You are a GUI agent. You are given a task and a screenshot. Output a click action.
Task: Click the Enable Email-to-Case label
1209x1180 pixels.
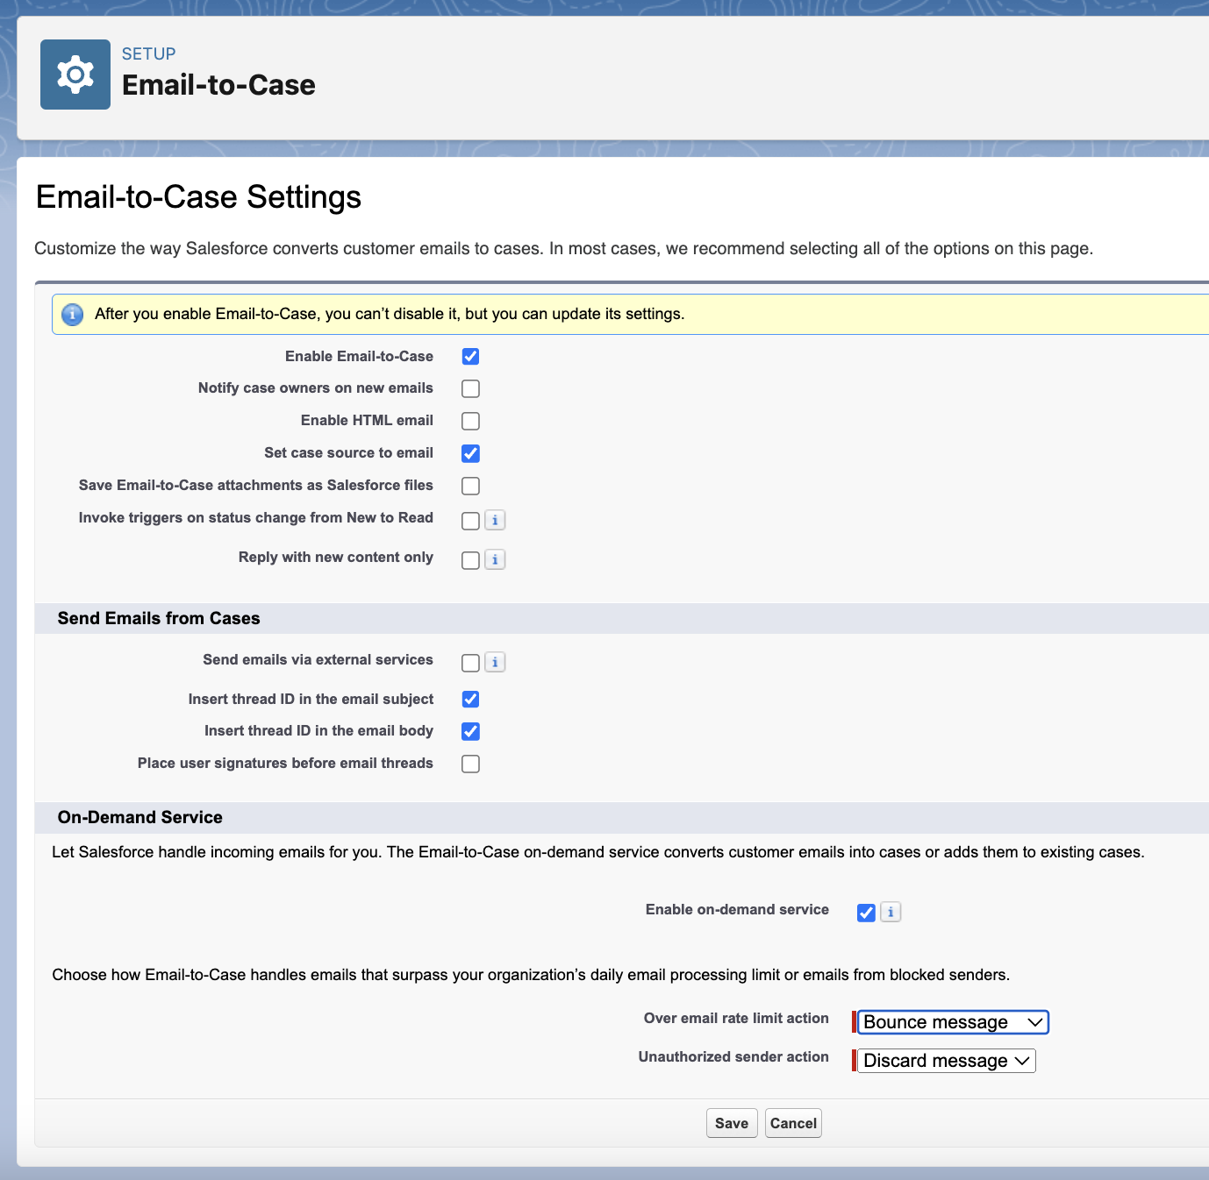click(359, 356)
